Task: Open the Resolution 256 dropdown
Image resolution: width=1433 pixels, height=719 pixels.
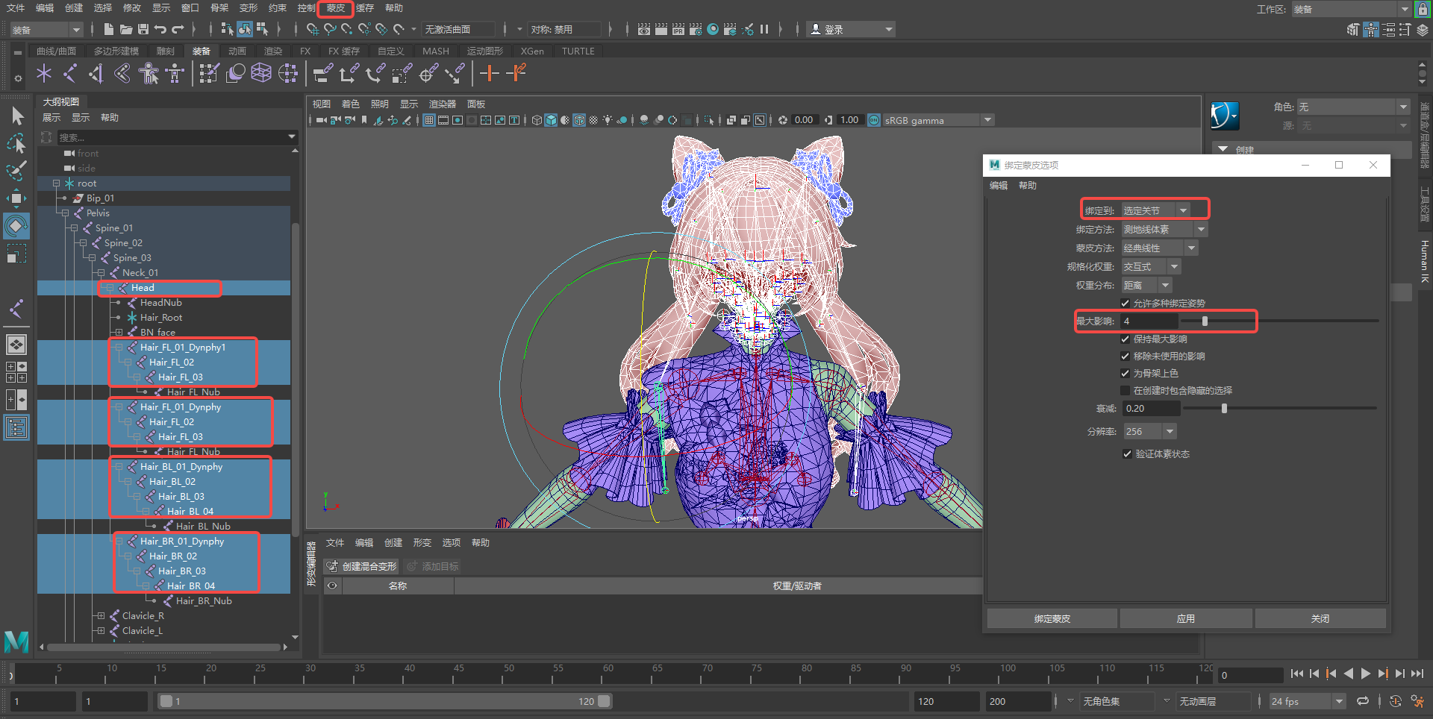Action: pyautogui.click(x=1149, y=431)
